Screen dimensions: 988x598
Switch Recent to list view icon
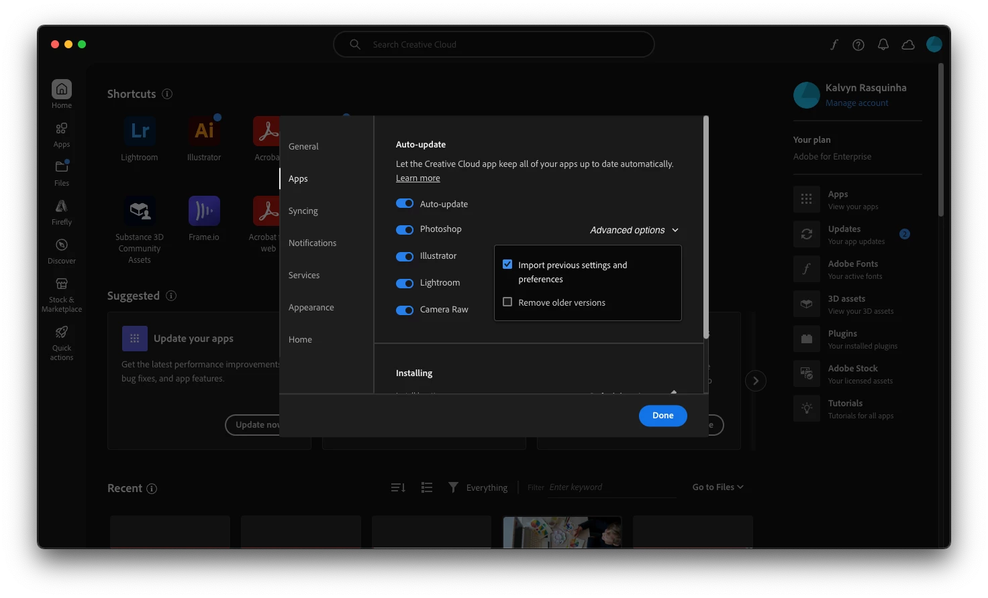(427, 487)
